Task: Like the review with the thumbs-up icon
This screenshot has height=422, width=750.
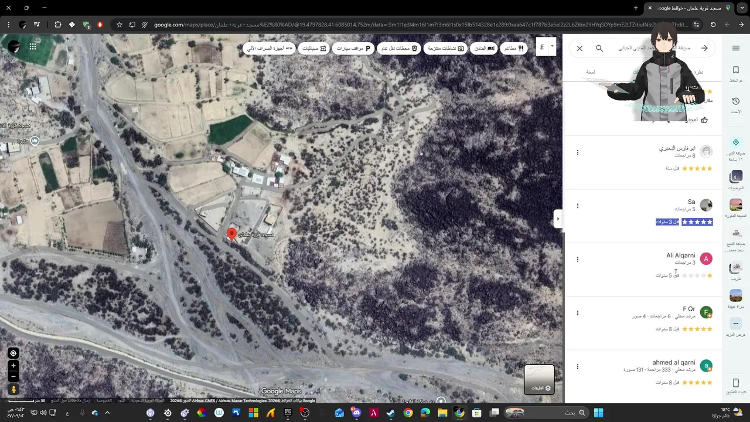Action: [x=704, y=120]
